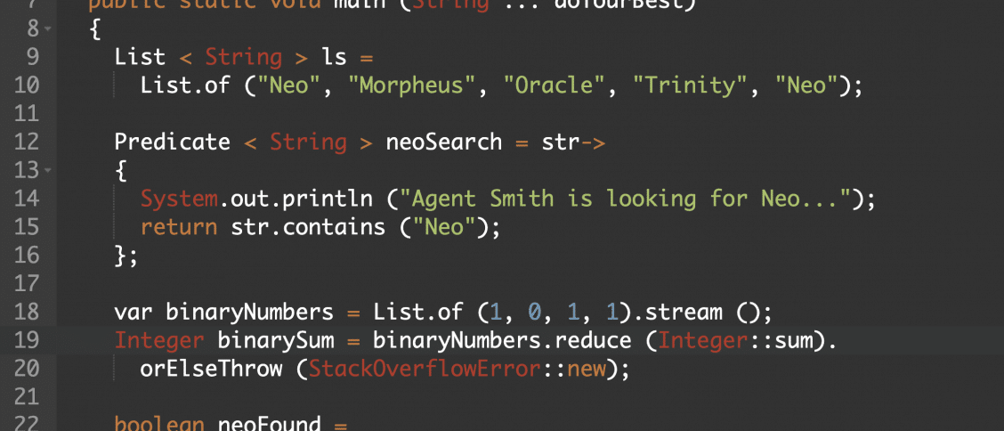Viewport: 1004px width, 431px height.
Task: Select line number 19 on the highlighted row
Action: click(26, 340)
